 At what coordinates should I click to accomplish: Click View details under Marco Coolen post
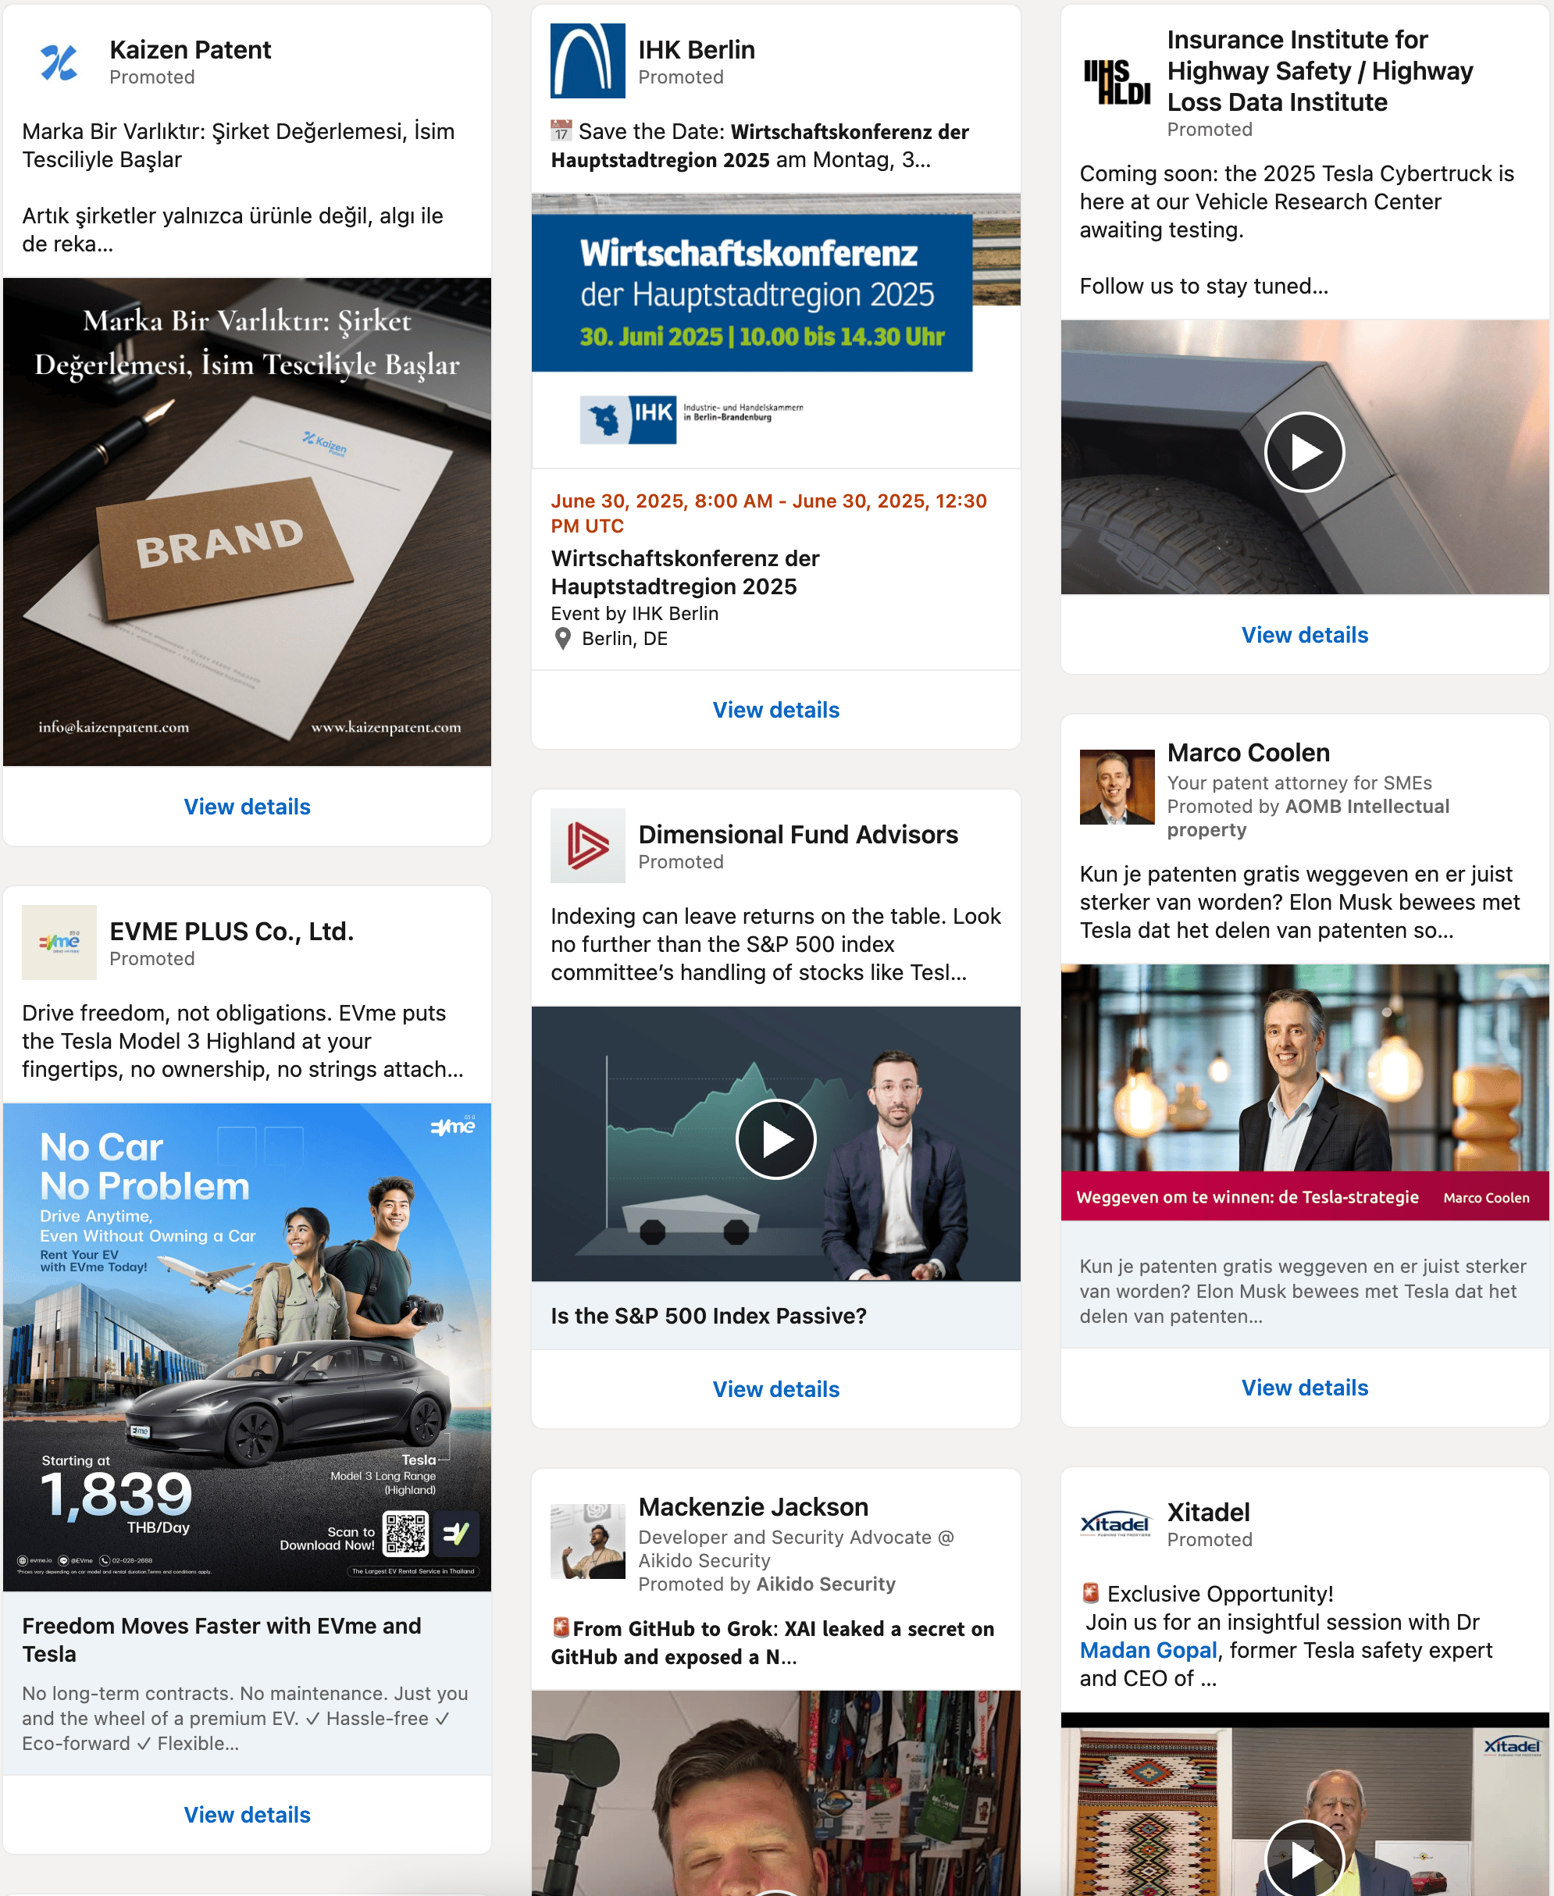coord(1304,1388)
